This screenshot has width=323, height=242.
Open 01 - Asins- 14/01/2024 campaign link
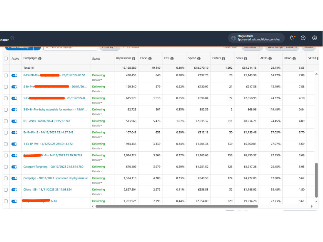pos(47,121)
